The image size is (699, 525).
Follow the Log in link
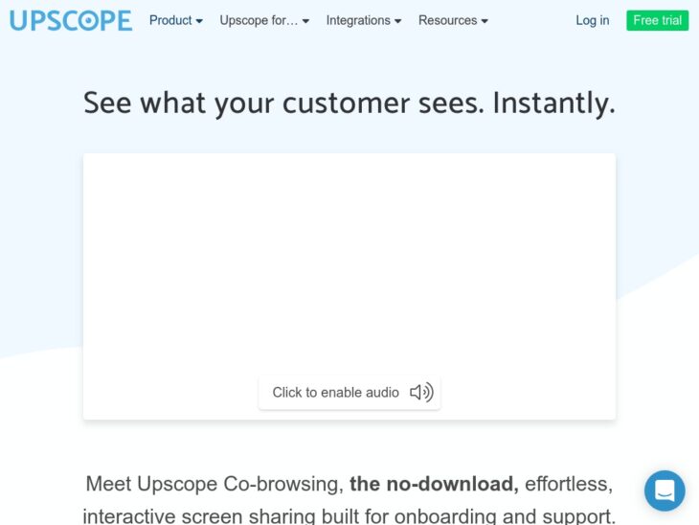[592, 20]
